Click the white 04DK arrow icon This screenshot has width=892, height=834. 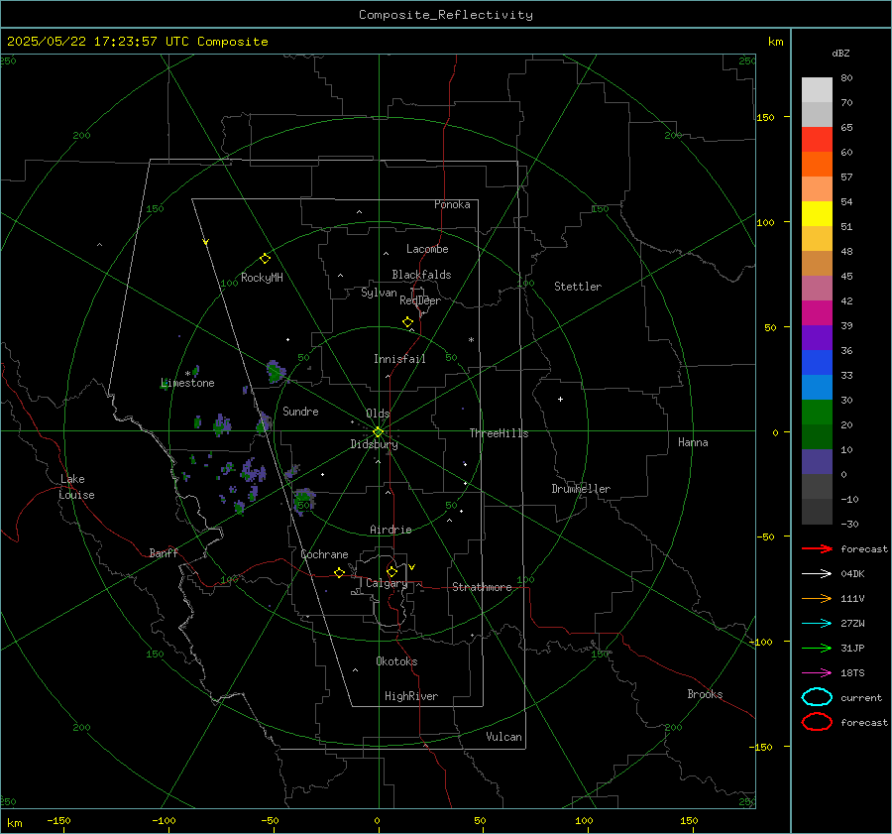(817, 573)
